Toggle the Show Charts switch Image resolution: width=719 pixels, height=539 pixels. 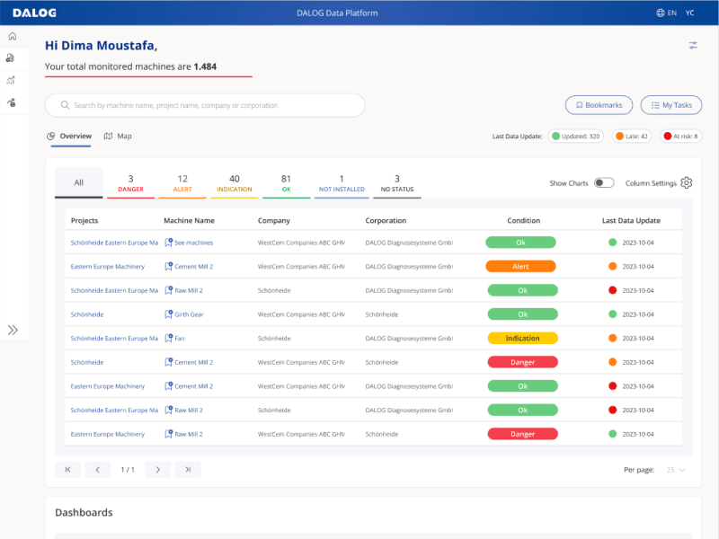(x=604, y=183)
